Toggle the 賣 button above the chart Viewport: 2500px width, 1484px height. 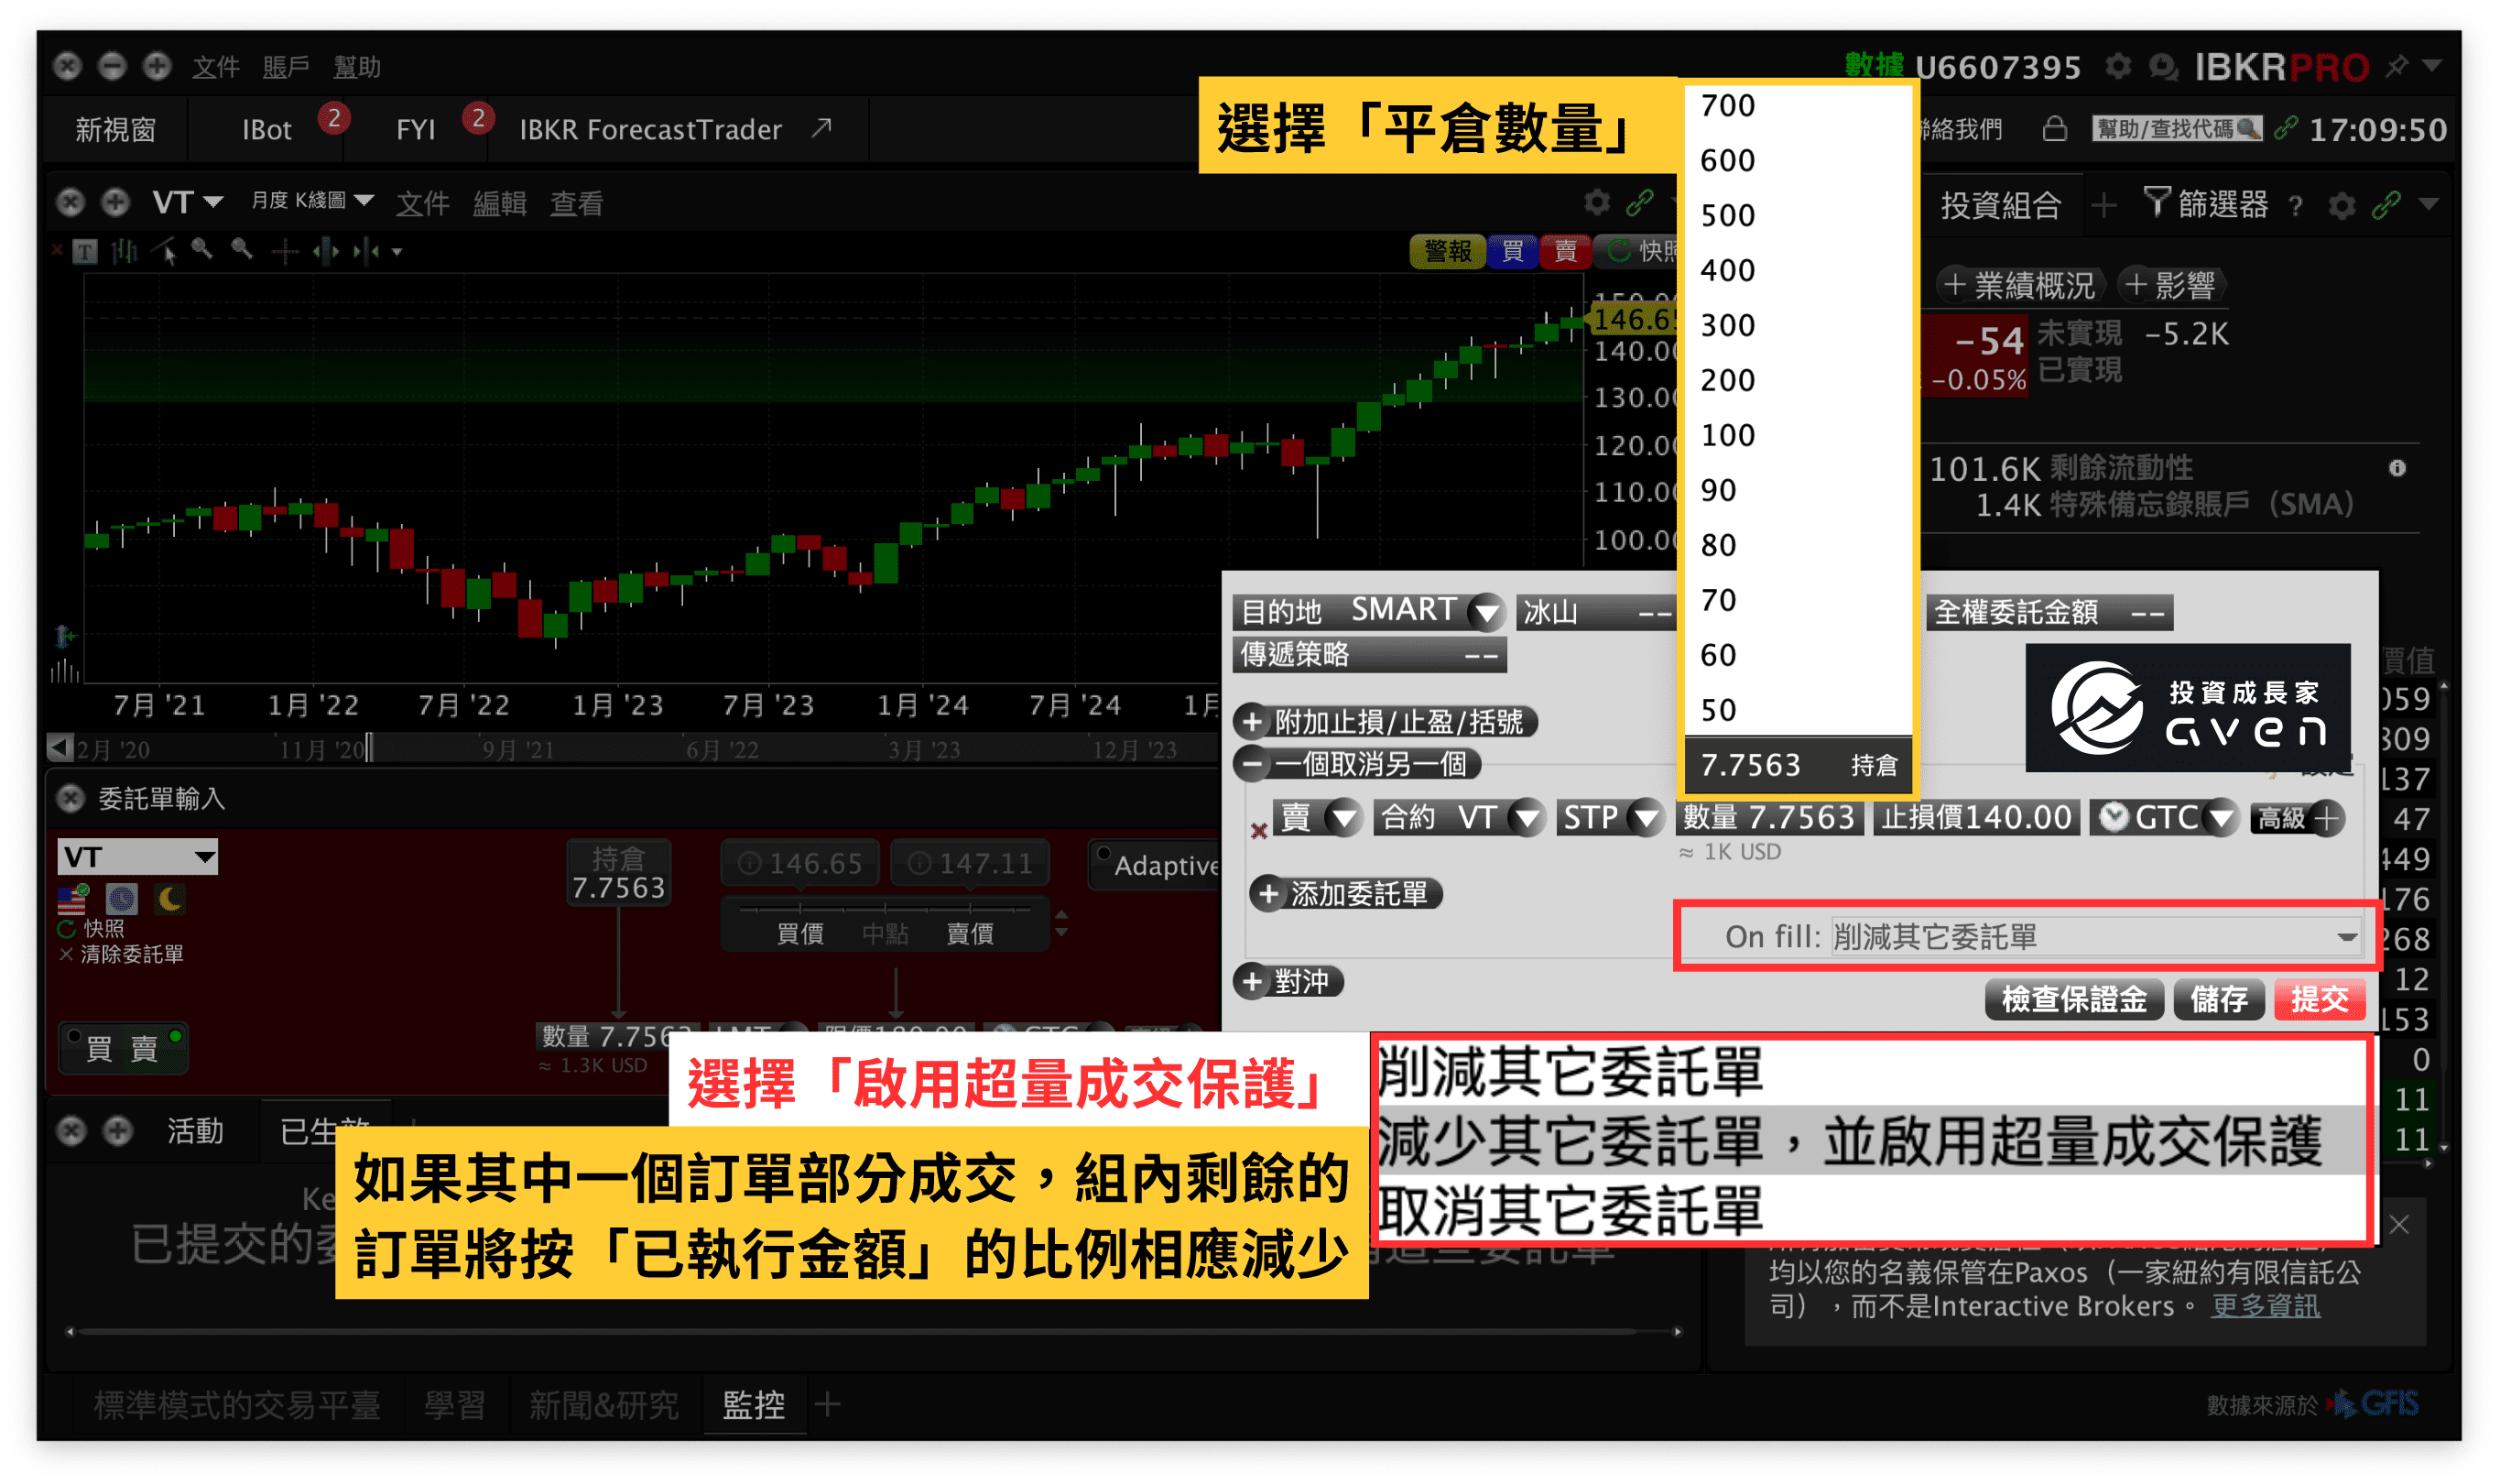tap(1564, 252)
